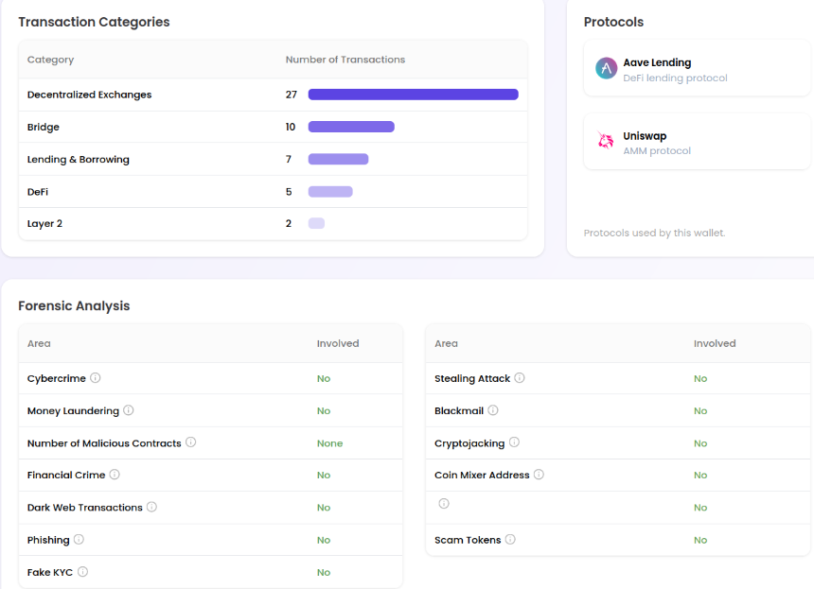The image size is (814, 589).
Task: Open the Dark Web Transactions info icon
Action: (151, 507)
